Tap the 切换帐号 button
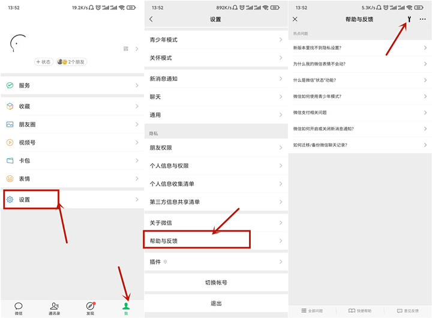This screenshot has height=318, width=432. click(x=216, y=283)
